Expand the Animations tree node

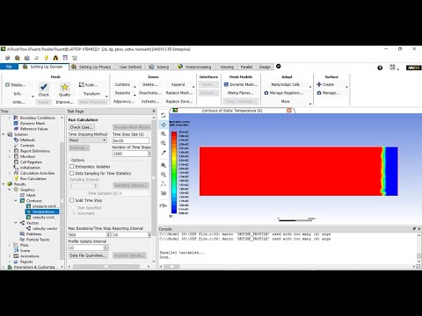tap(10, 256)
